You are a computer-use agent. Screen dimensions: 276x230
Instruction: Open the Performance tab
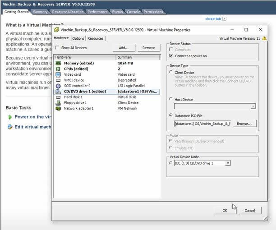pyautogui.click(x=98, y=12)
